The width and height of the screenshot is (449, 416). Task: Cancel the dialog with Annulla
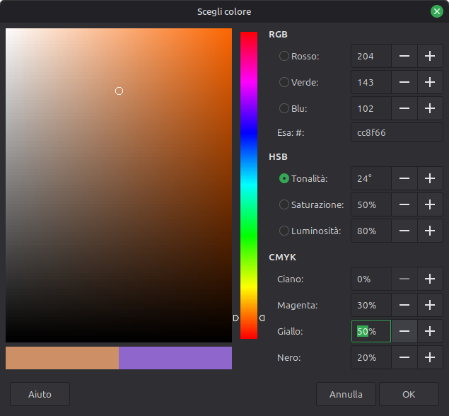point(346,394)
